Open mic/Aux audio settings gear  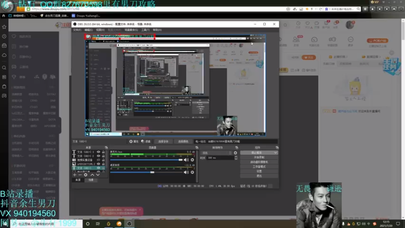[x=192, y=160]
